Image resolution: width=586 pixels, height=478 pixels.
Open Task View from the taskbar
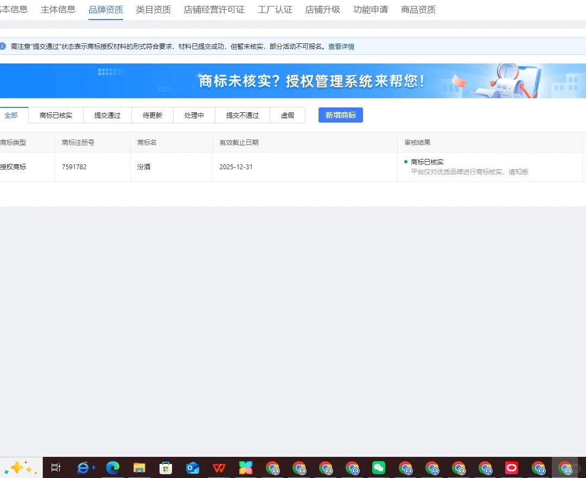point(56,467)
